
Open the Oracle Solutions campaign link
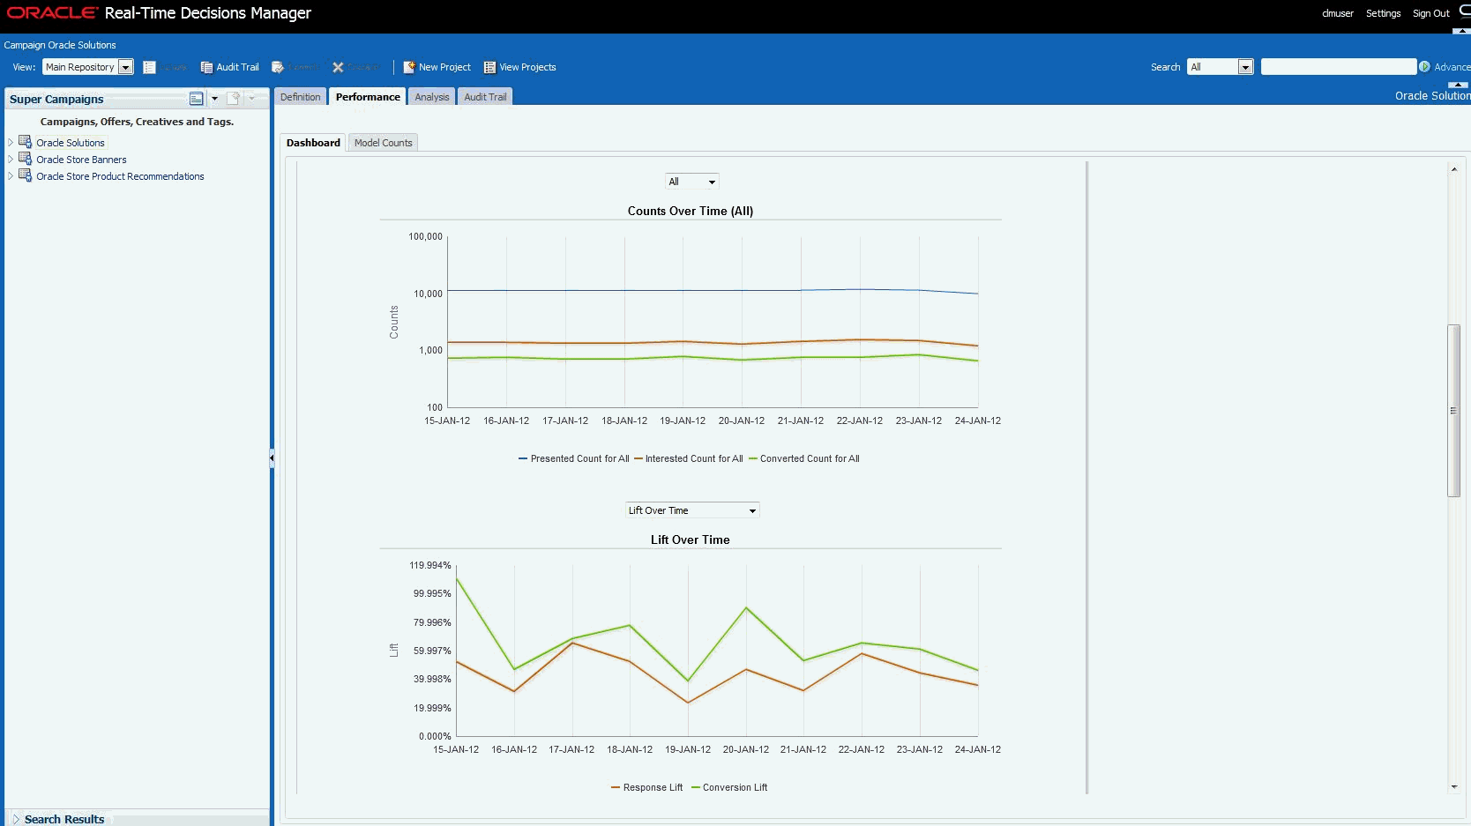pos(71,143)
